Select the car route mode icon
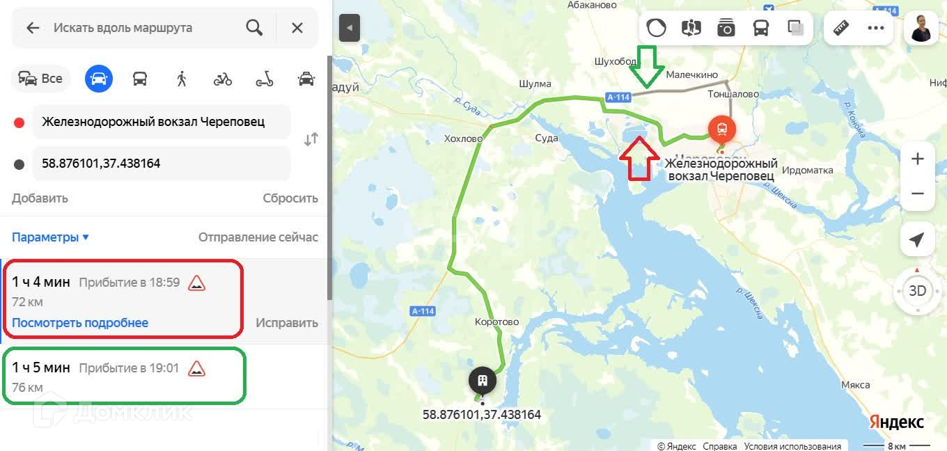The image size is (947, 451). 99,79
